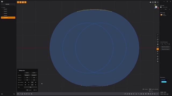Screen dimensions: 172x96
Task: Toggle face selection mode icon
Action: 23,2
